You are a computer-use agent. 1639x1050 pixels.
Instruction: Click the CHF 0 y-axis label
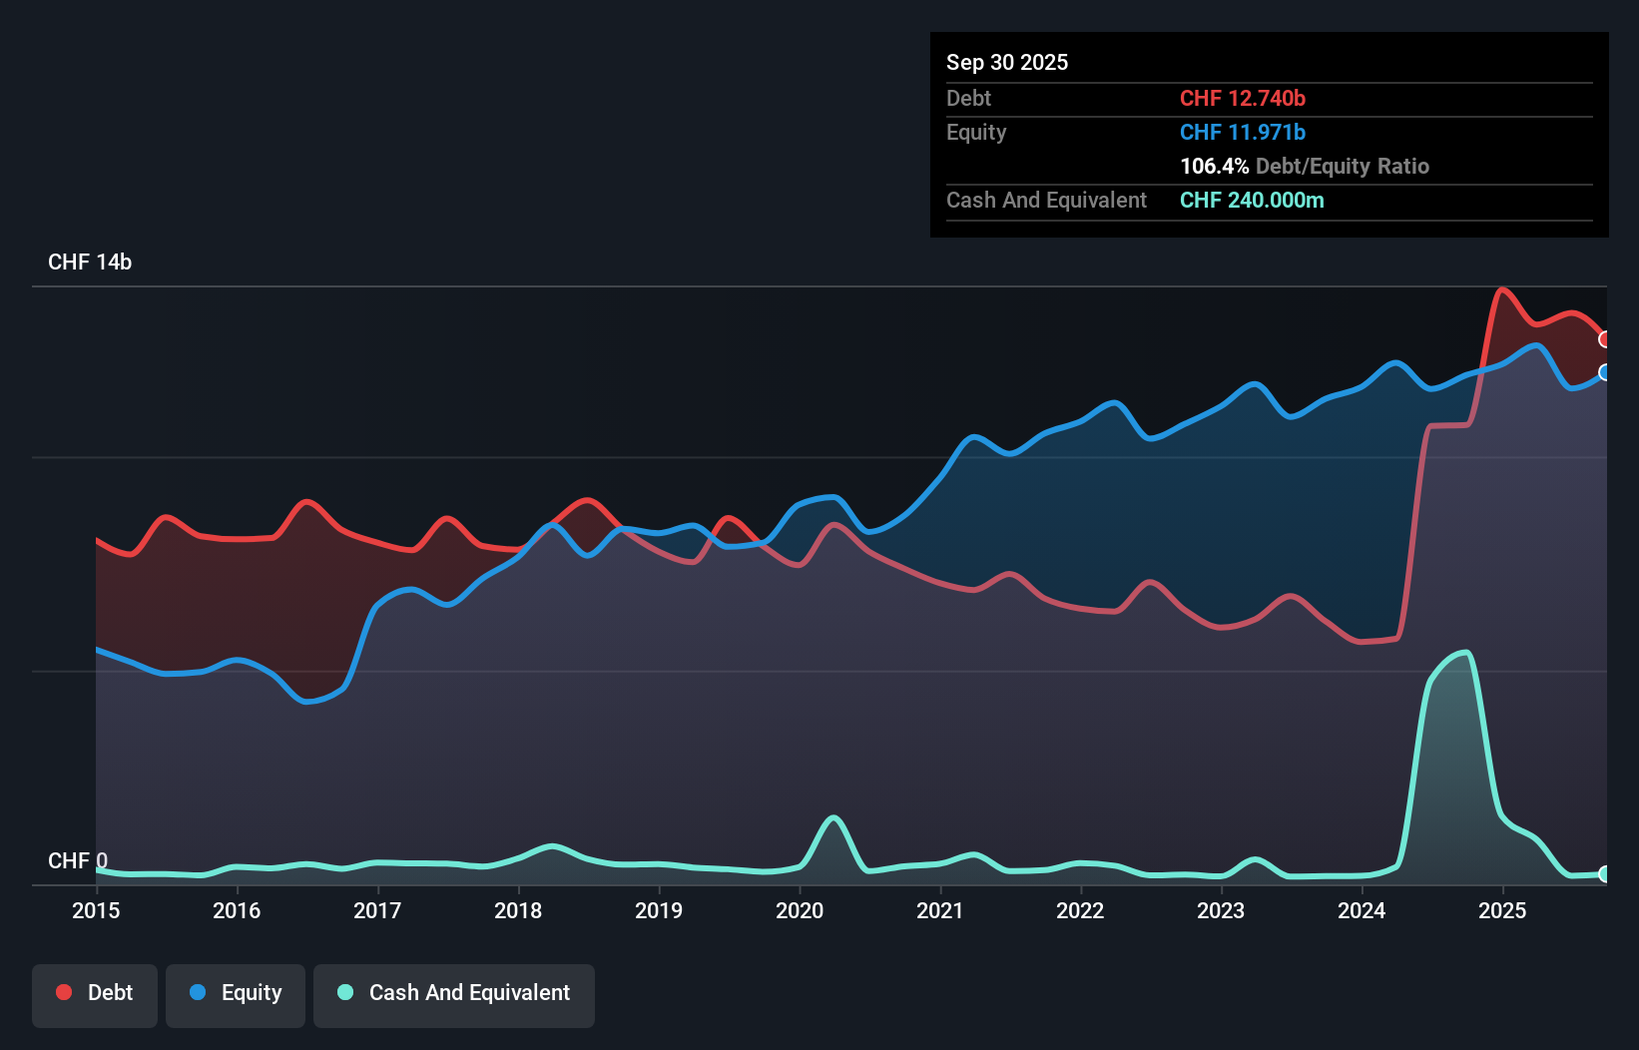pos(78,860)
